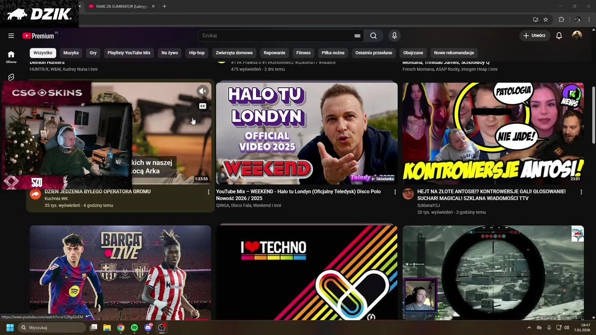Open volume control in system tray
The width and height of the screenshot is (596, 335).
[567, 328]
